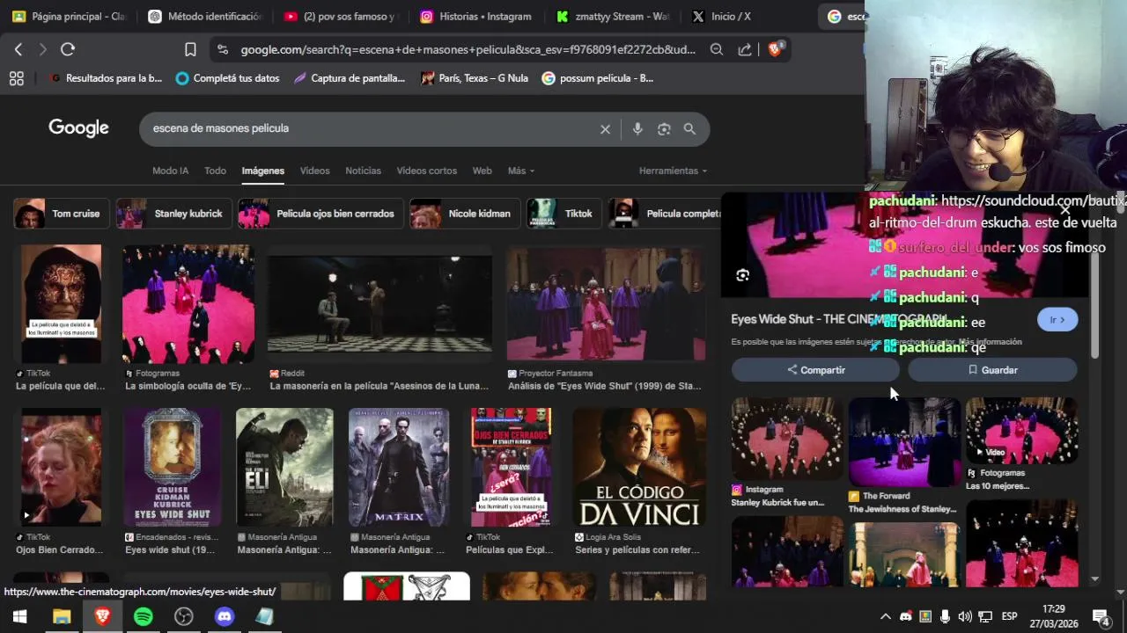1127x633 pixels.
Task: Bookmark this page with the bookmark icon
Action: [190, 50]
